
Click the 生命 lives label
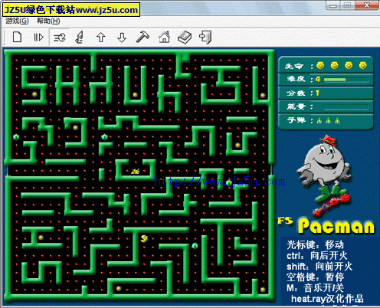[294, 66]
